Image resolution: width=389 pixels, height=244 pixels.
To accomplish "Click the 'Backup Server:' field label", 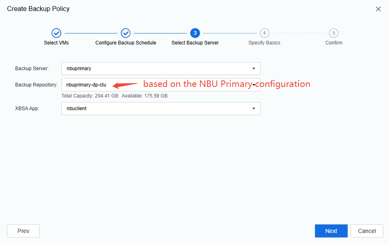I will coord(32,69).
